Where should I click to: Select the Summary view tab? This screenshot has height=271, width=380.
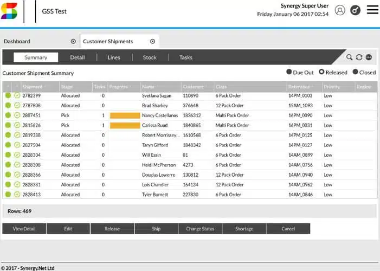tap(36, 57)
